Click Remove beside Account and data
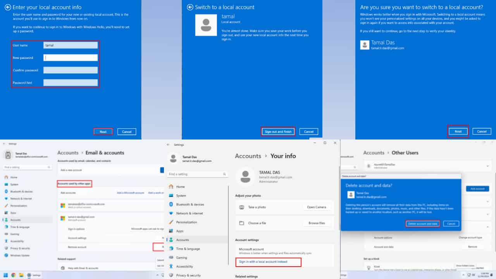Image resolution: width=496 pixels, height=279 pixels. [472, 246]
